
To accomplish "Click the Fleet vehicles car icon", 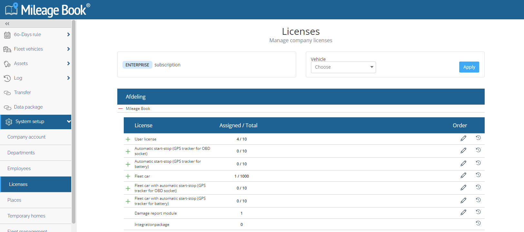I will [x=7, y=49].
